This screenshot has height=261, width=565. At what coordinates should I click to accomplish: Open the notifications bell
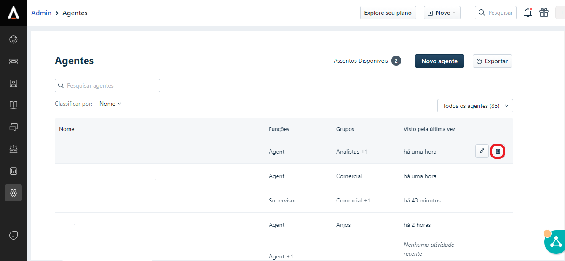528,13
